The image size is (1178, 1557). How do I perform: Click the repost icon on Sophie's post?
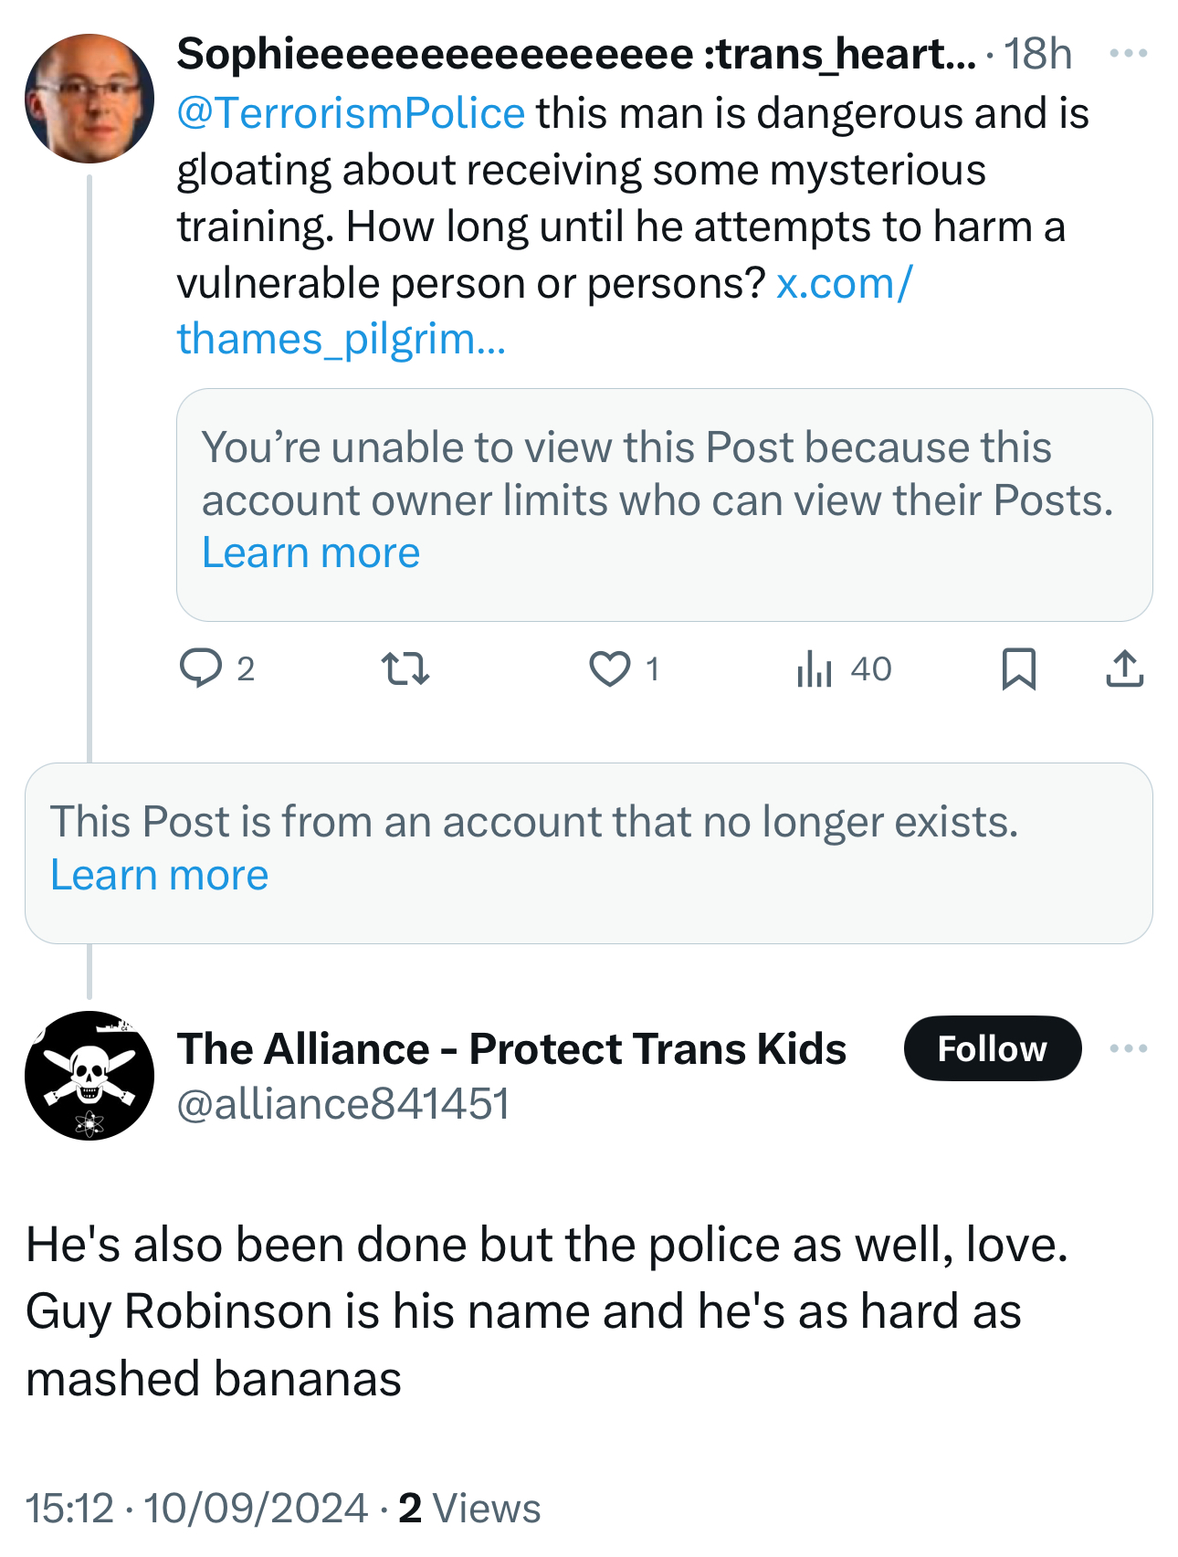(405, 668)
